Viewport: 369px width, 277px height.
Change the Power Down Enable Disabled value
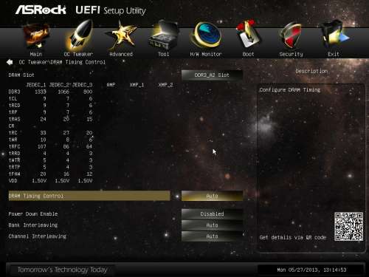[x=212, y=213]
